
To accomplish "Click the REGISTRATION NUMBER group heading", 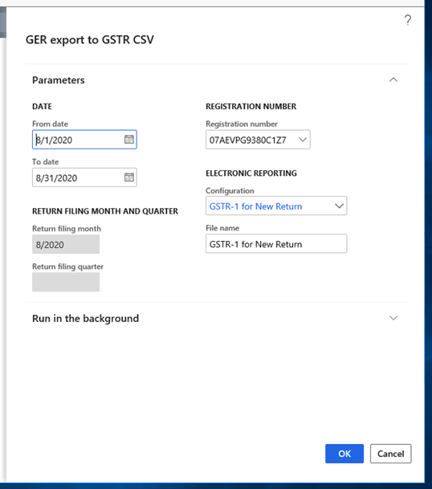I will 251,106.
